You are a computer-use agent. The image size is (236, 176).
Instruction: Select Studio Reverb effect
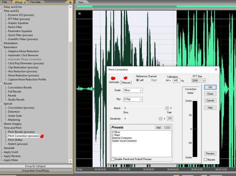coord(16,100)
